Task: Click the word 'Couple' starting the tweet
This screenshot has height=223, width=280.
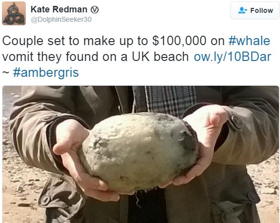Action: pos(23,41)
